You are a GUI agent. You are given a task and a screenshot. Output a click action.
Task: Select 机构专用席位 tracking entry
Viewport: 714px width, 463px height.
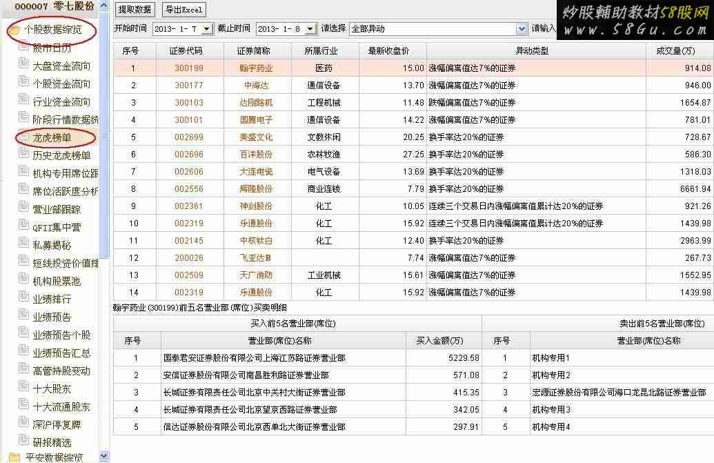point(65,173)
